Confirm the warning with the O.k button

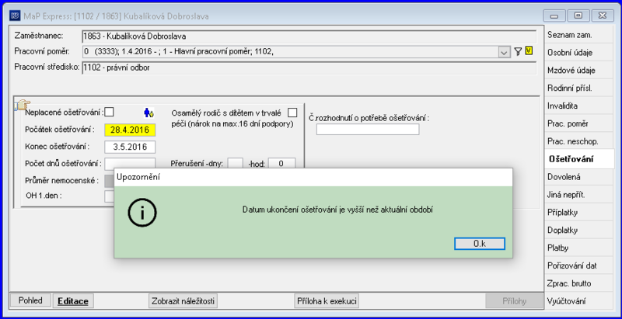480,244
